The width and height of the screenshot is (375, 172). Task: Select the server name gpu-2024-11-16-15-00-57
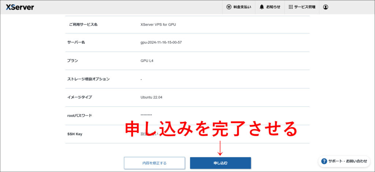coord(161,43)
